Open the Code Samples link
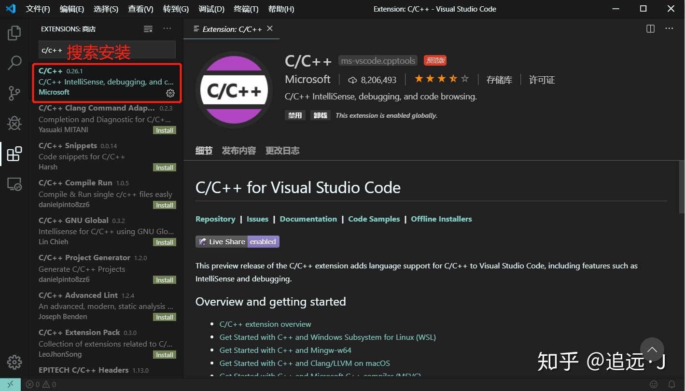The image size is (685, 391). [x=374, y=219]
